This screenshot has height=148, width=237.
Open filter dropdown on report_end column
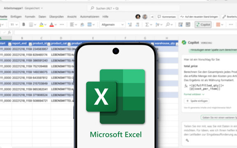pyautogui.click(x=30, y=44)
